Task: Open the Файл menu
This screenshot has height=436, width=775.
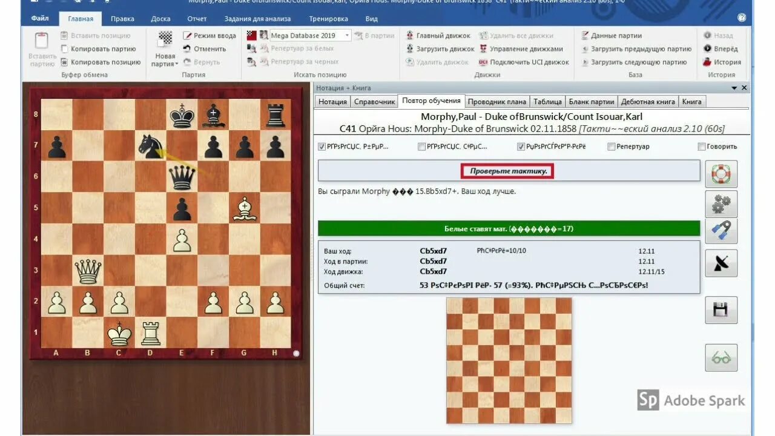Action: [40, 19]
